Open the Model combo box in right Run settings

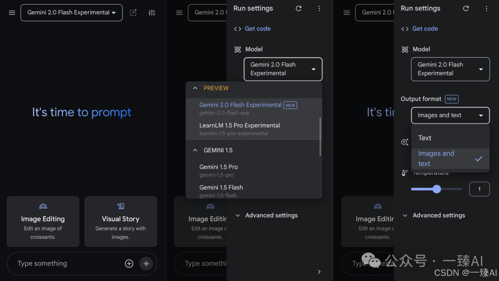pos(450,69)
